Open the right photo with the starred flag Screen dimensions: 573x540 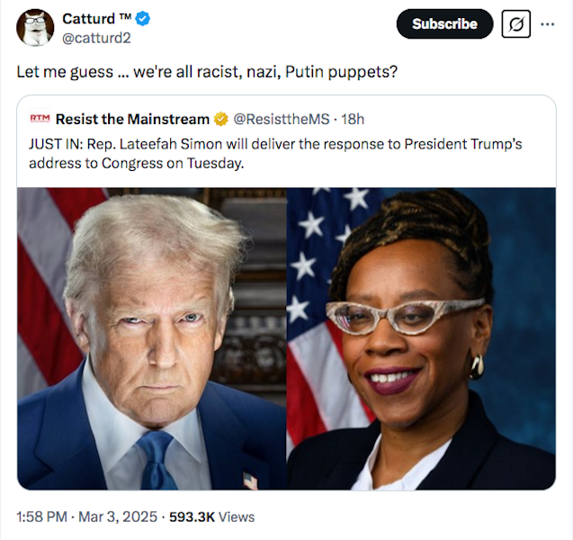[x=421, y=338]
